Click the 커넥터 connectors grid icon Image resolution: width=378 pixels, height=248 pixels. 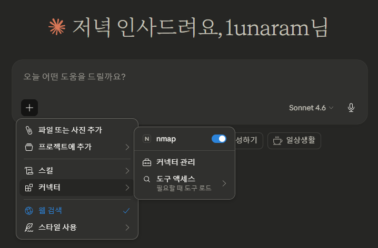click(29, 187)
